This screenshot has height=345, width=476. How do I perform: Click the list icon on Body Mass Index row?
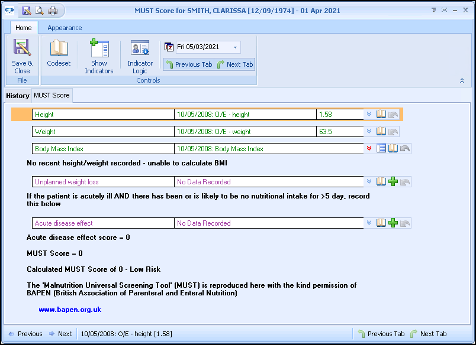point(381,149)
